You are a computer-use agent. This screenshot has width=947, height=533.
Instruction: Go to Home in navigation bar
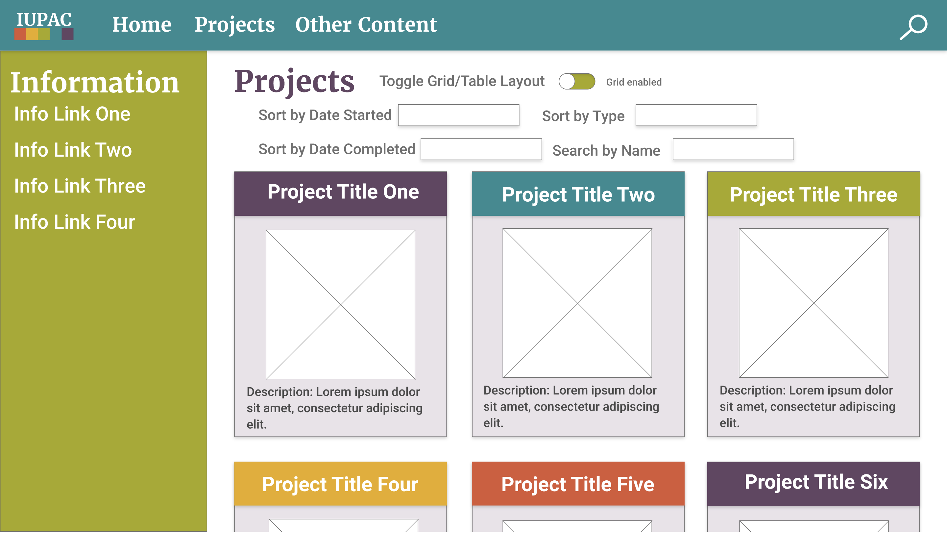click(141, 25)
